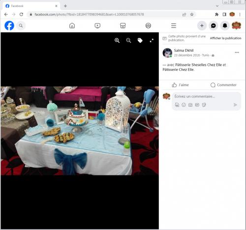Open the Marketplace tab

pyautogui.click(x=123, y=26)
